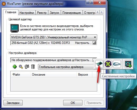Click the RivaTuner title bar gear icon
Screen dimensions: 137x110
pyautogui.click(x=4, y=4)
